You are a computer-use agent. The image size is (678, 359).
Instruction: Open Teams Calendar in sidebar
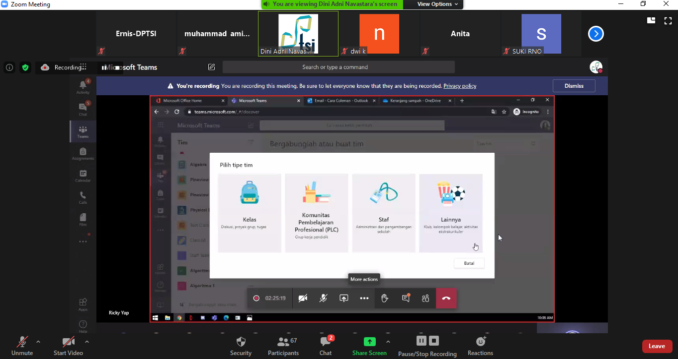83,176
